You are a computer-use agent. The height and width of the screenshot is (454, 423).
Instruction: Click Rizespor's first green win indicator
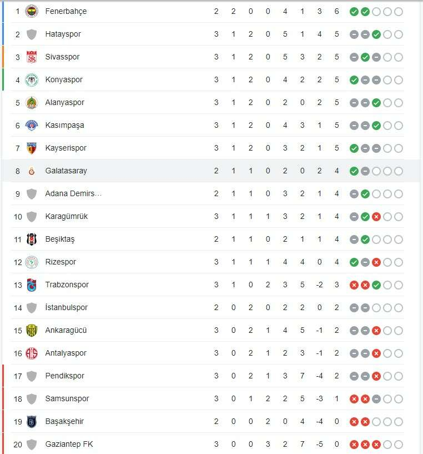coord(354,262)
